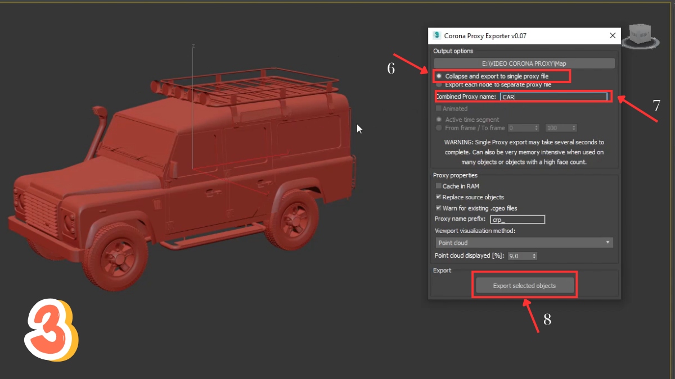
Task: Choose the Active time segment option
Action: tap(439, 120)
